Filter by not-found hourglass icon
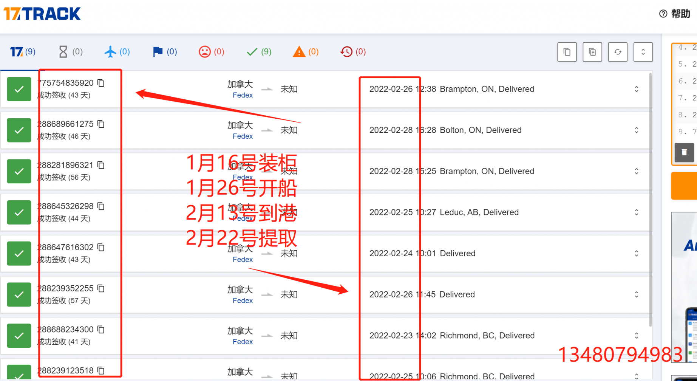 (x=70, y=52)
